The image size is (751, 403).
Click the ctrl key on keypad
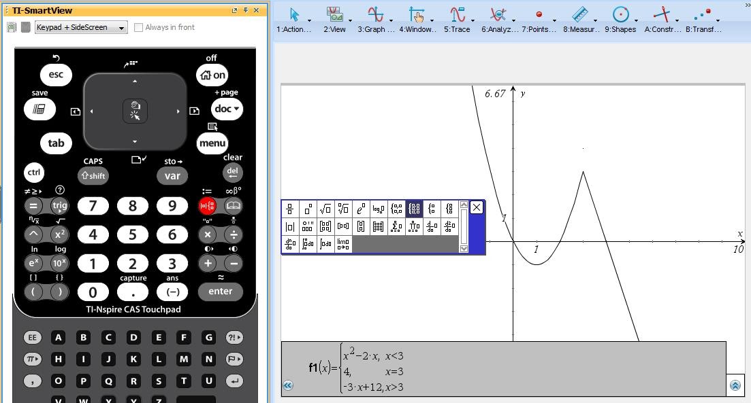point(33,173)
